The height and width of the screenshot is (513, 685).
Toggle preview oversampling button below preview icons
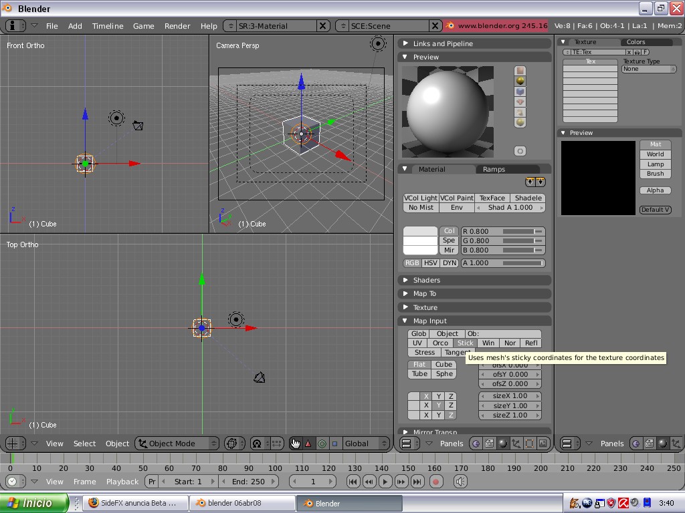click(520, 152)
